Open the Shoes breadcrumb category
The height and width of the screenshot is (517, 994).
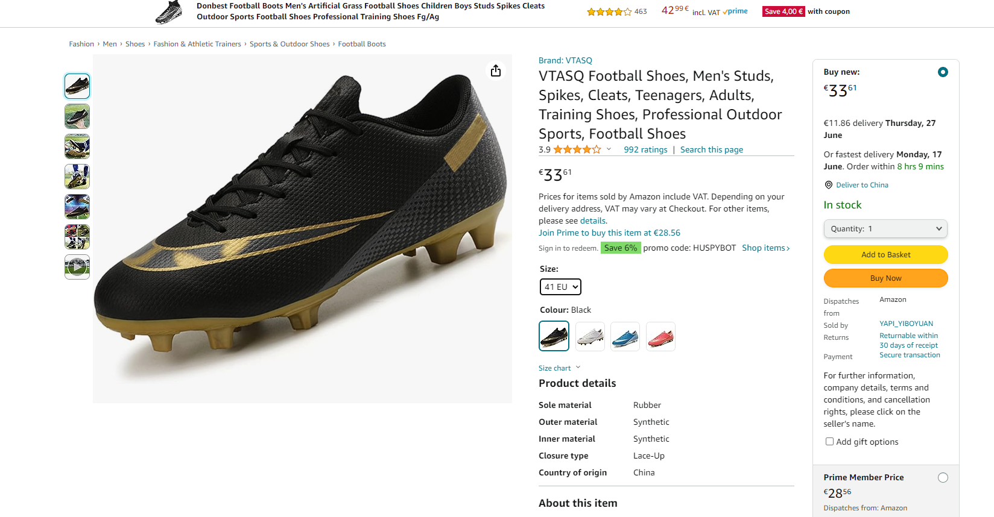click(135, 44)
